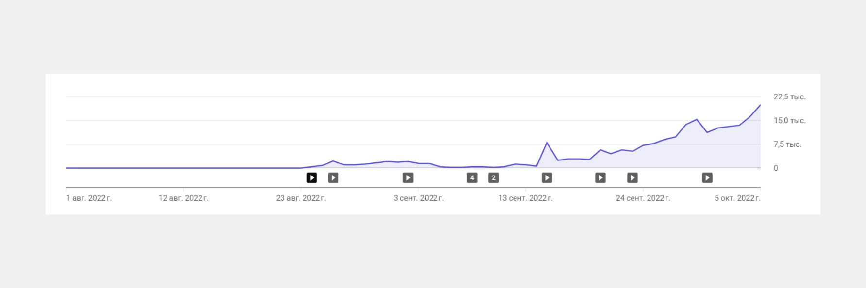Open the video marker numbered 2
The width and height of the screenshot is (866, 288).
tap(493, 178)
